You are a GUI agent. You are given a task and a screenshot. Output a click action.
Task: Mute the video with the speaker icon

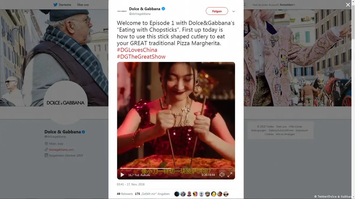(222, 175)
